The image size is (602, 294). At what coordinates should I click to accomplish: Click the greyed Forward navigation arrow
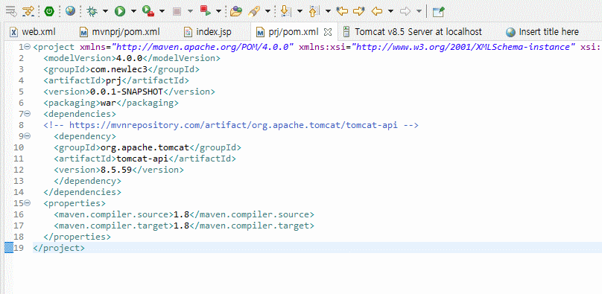tap(405, 11)
